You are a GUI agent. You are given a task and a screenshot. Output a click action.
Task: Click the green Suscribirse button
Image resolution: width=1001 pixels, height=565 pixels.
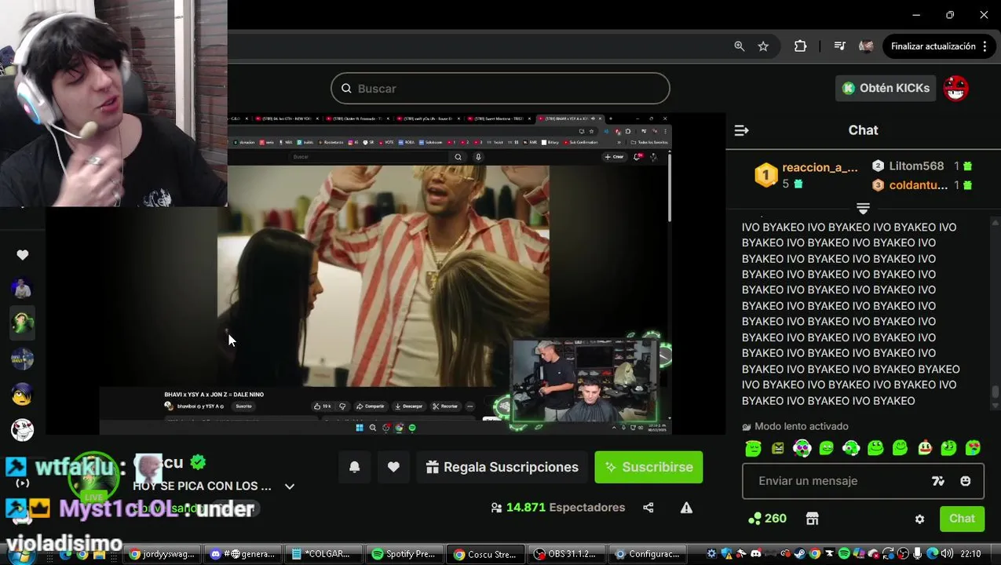click(648, 467)
